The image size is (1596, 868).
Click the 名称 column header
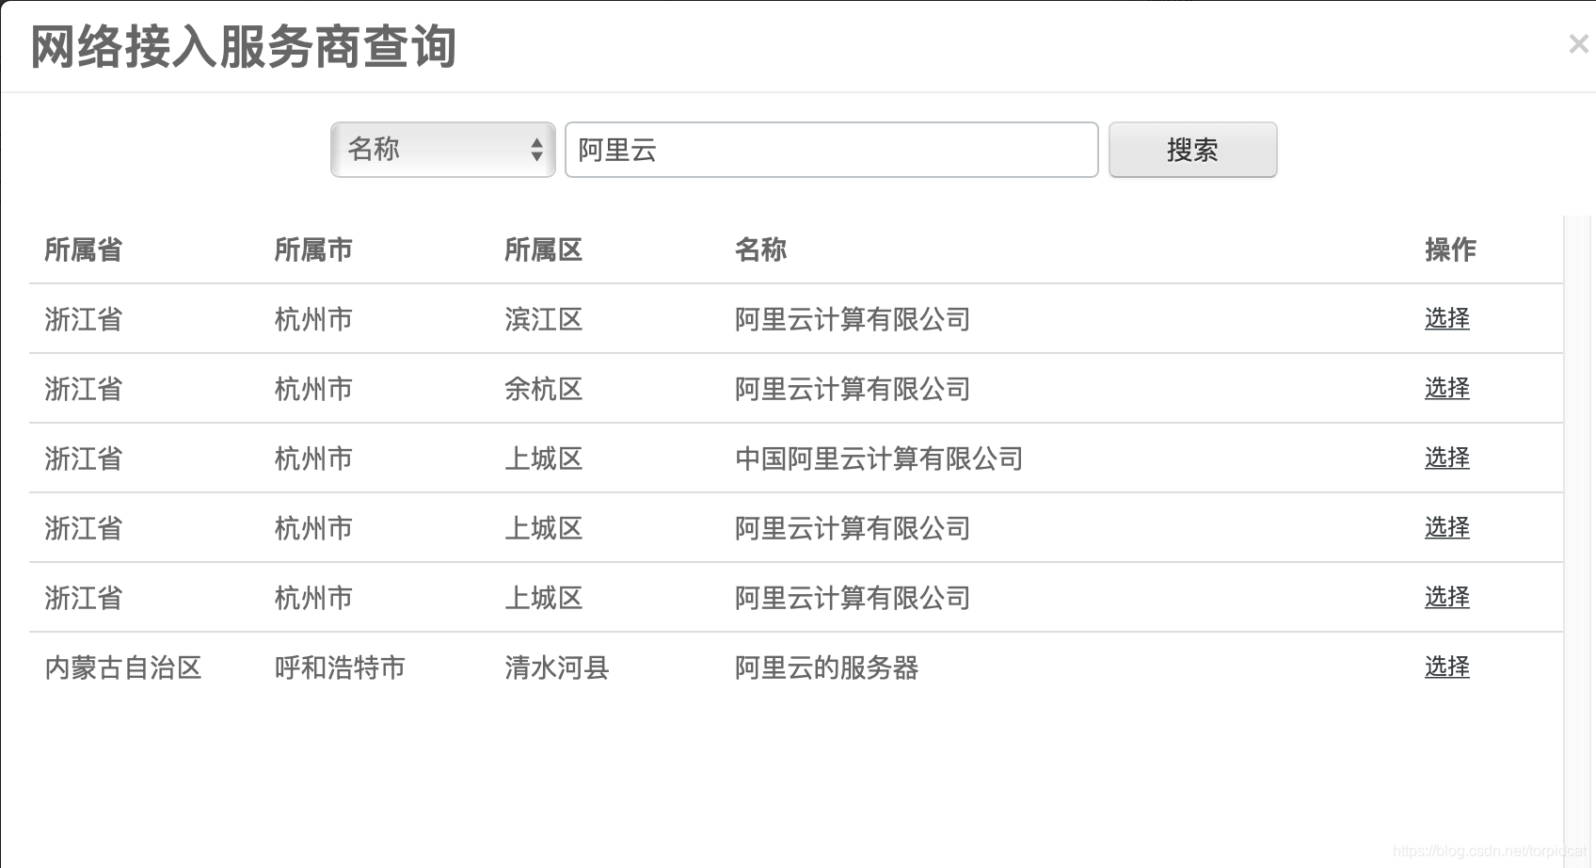(760, 250)
